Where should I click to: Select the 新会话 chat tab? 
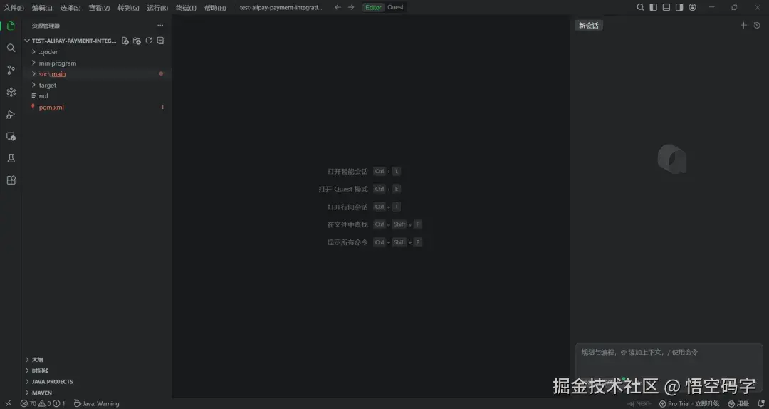click(x=589, y=26)
